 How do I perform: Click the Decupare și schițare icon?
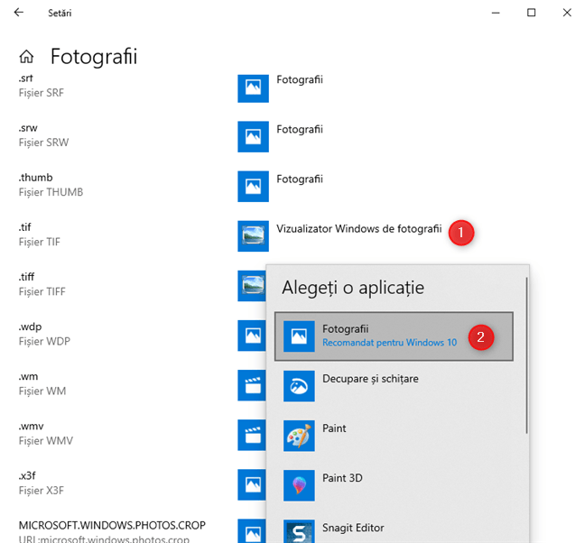(299, 386)
